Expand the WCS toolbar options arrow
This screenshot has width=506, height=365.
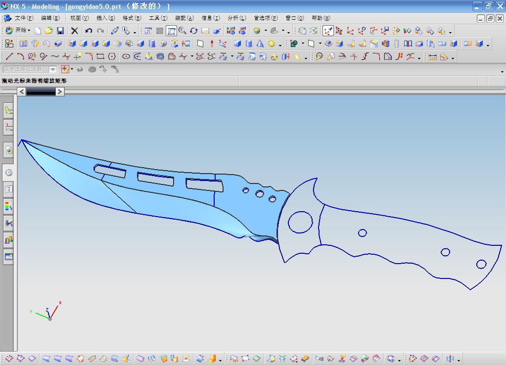[451, 32]
